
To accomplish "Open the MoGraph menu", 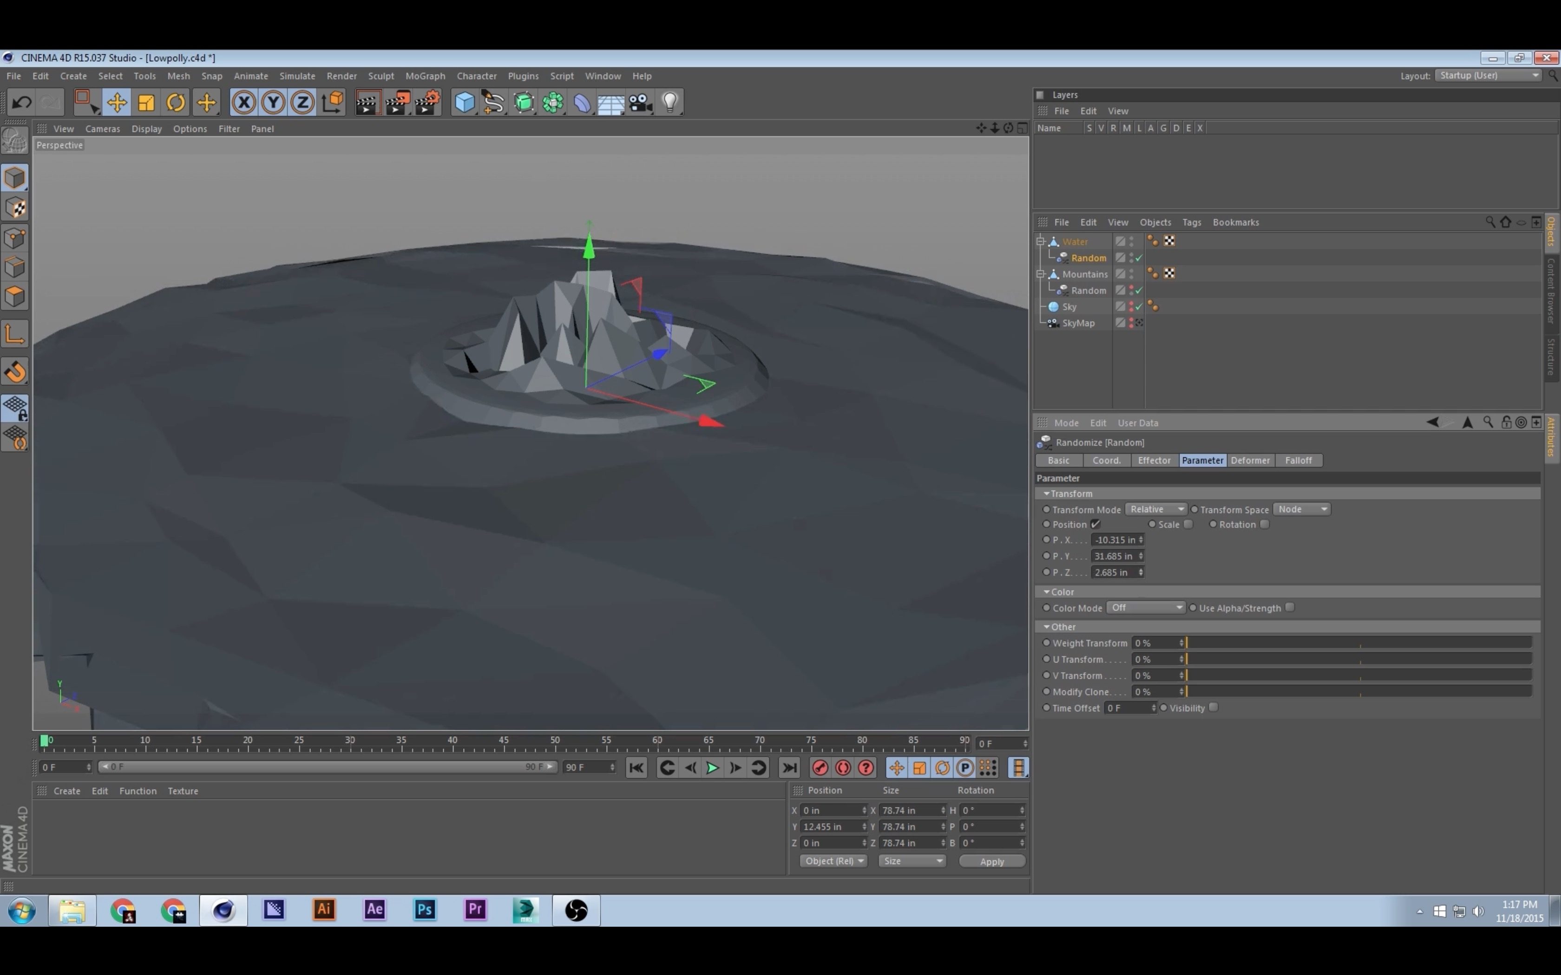I will tap(425, 75).
